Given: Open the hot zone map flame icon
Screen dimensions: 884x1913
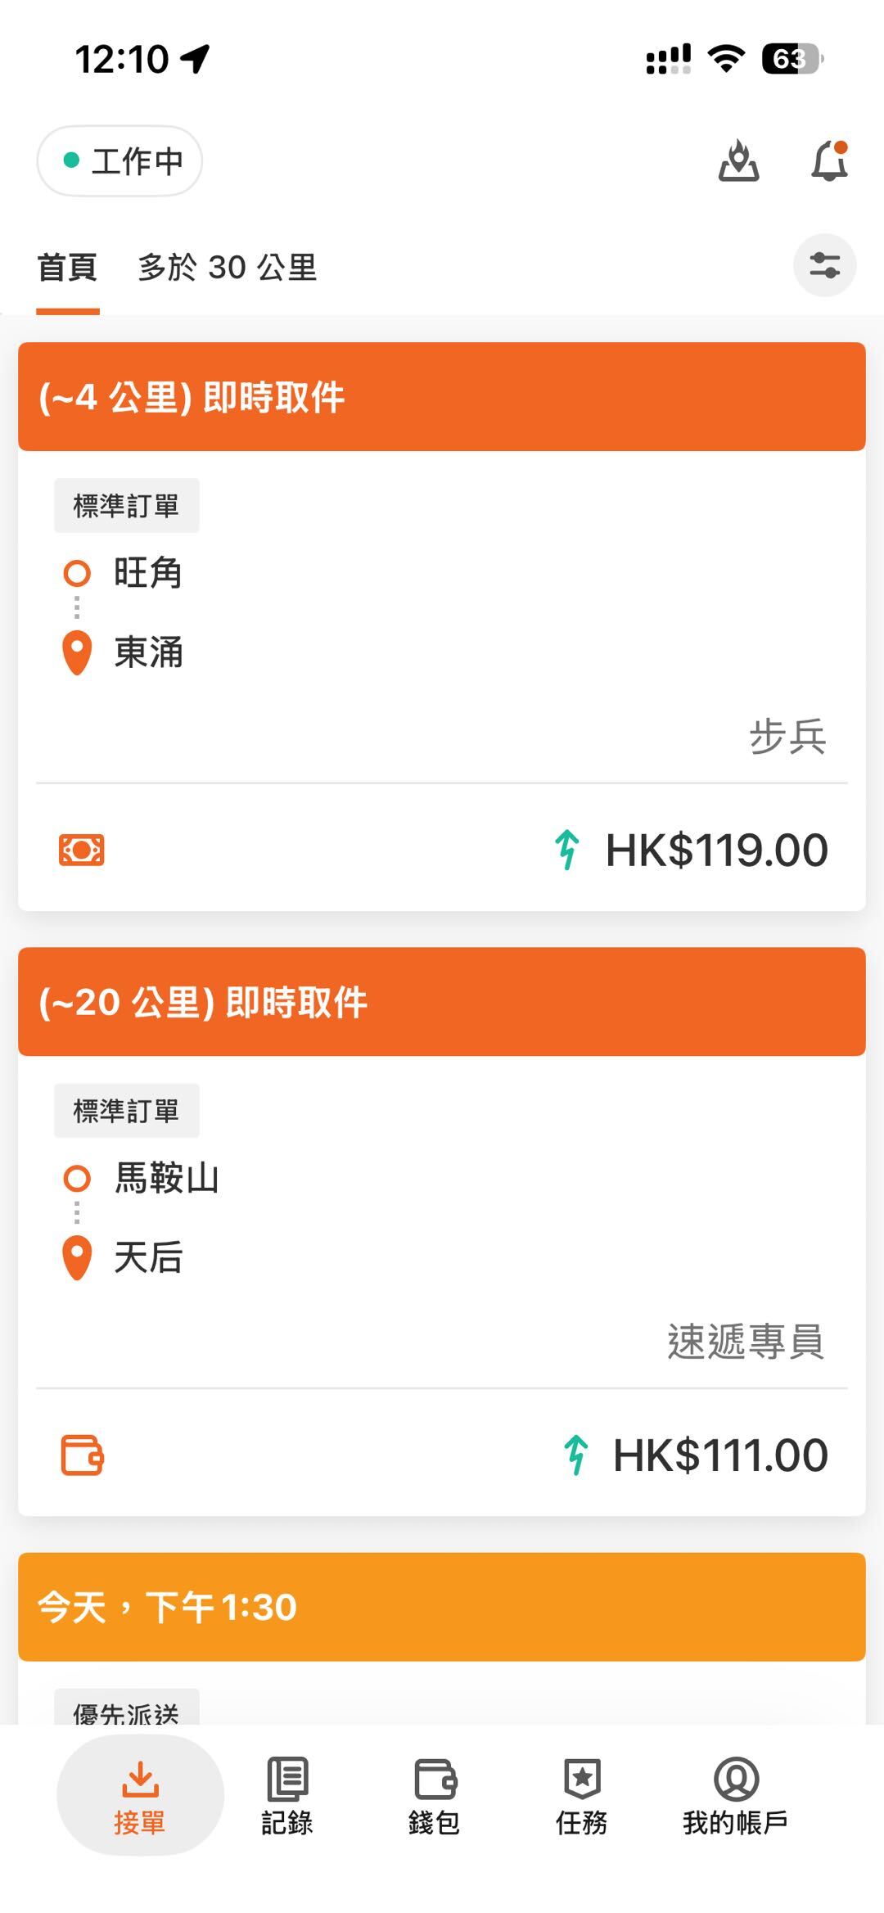Looking at the screenshot, I should [x=738, y=160].
